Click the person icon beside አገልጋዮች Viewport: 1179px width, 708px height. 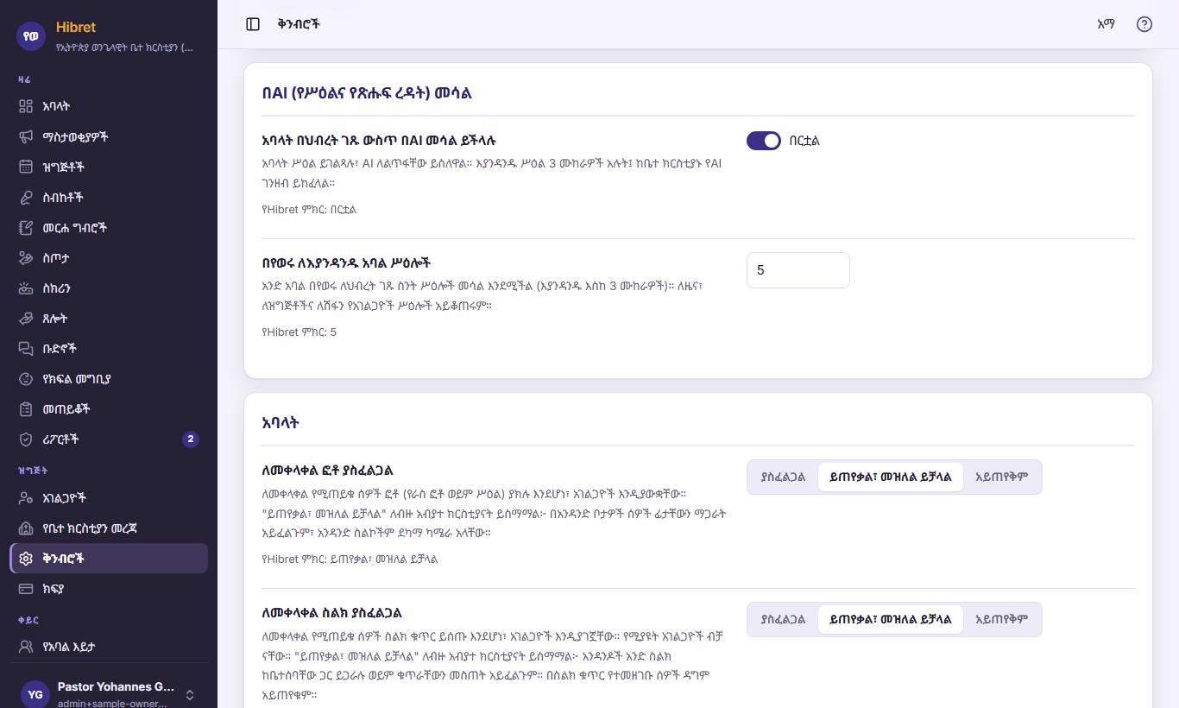[26, 498]
